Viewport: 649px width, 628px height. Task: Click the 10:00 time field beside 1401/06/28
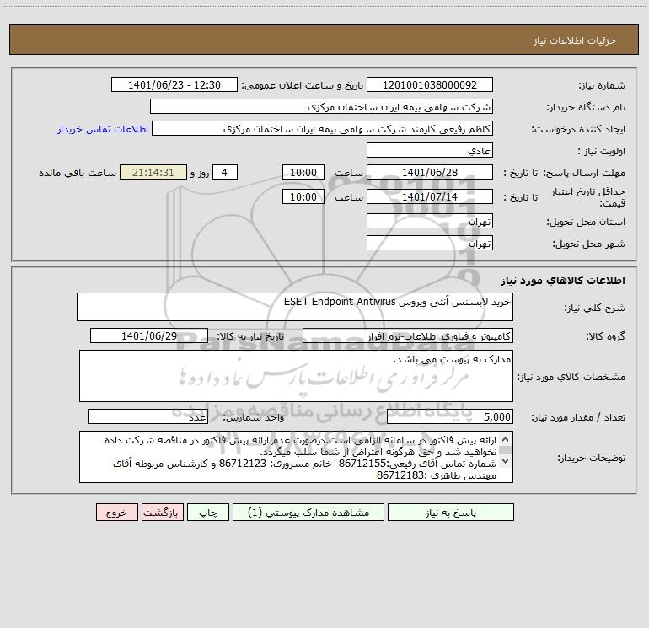point(303,172)
